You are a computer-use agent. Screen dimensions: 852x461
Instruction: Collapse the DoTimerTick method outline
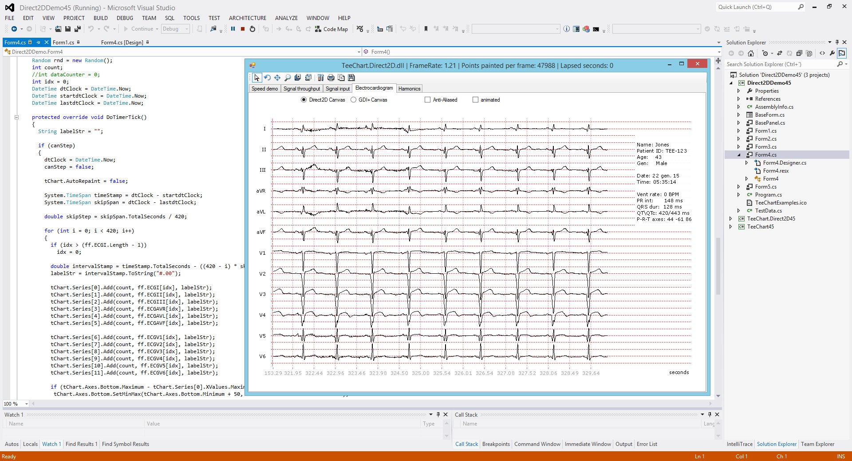pos(16,117)
